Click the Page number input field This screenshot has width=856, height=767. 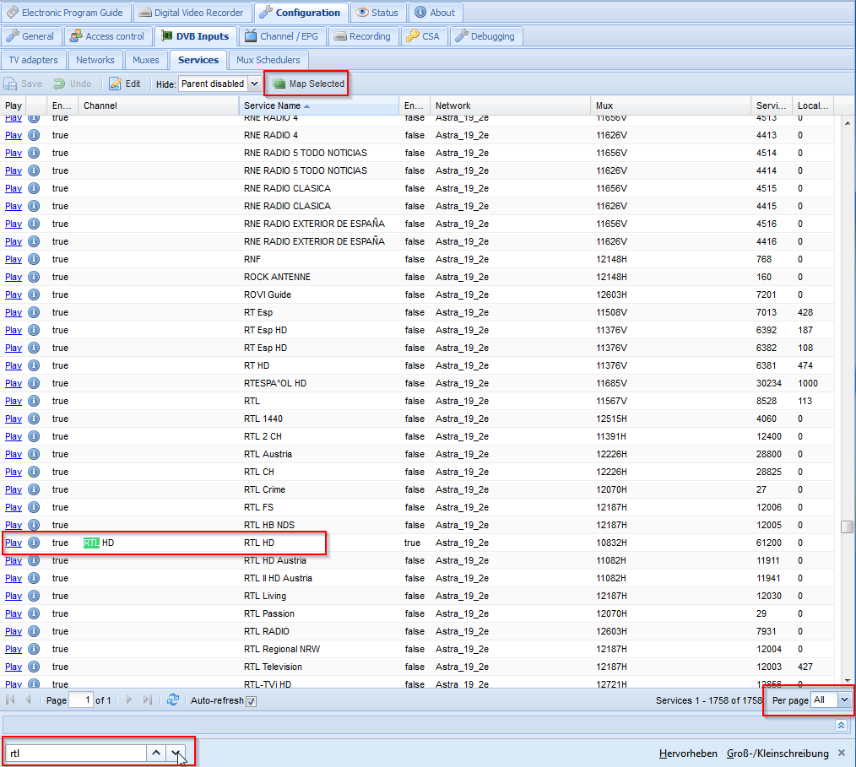click(x=81, y=699)
